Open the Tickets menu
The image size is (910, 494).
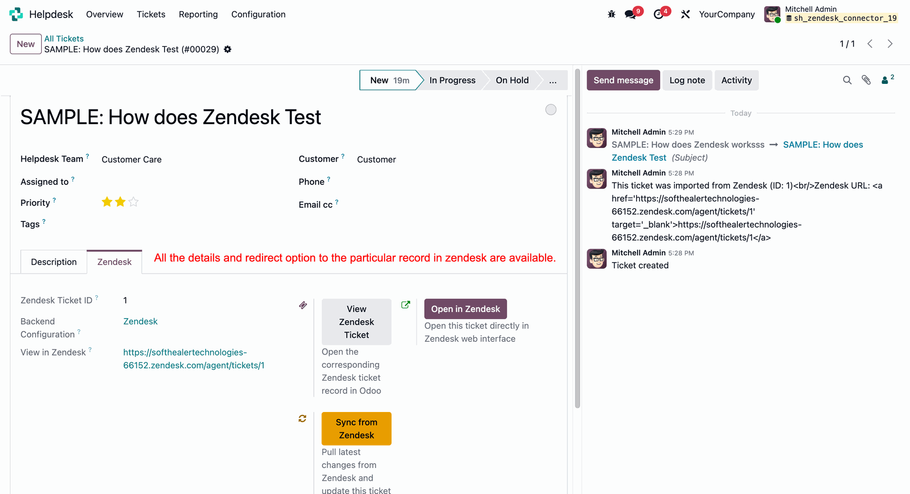pos(151,14)
